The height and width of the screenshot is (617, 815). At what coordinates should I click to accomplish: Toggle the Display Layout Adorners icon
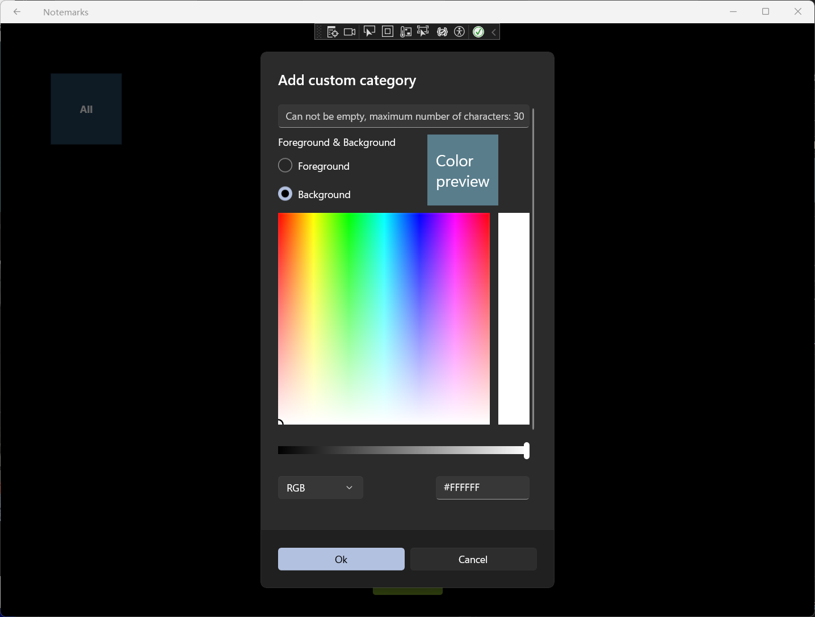pos(388,32)
